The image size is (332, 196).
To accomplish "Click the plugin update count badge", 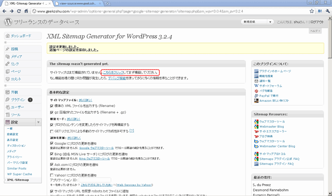I will coord(30,100).
